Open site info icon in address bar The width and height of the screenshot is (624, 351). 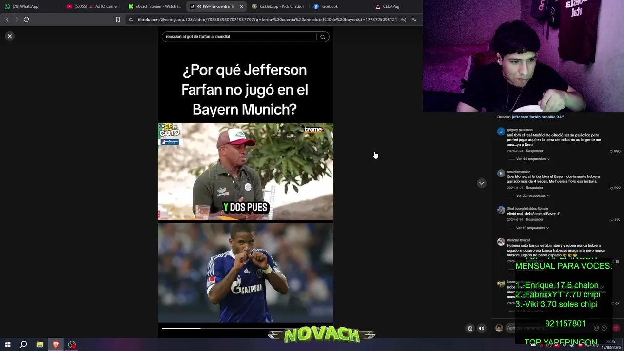point(131,19)
